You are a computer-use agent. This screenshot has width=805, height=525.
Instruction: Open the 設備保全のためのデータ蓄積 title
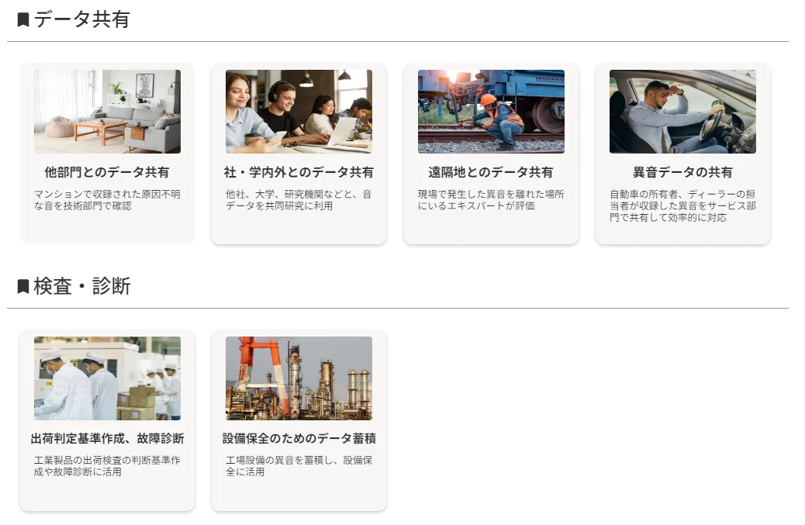[299, 439]
